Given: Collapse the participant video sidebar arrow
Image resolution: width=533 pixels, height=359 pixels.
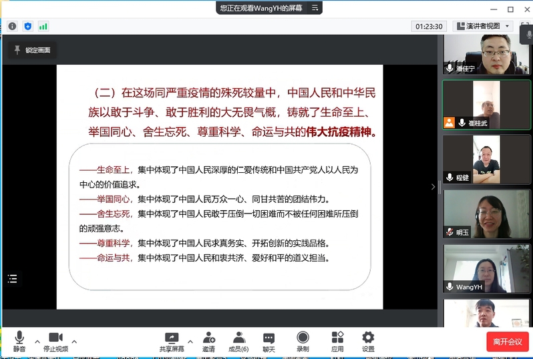Looking at the screenshot, I should tap(433, 187).
